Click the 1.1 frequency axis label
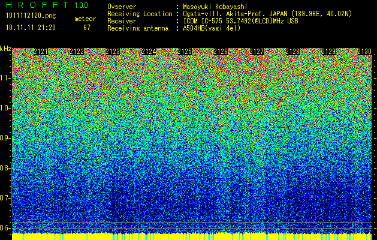 5,78
